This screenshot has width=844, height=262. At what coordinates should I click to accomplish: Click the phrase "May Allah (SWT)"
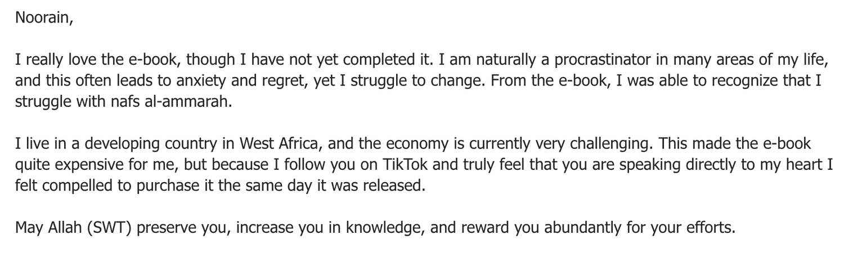pyautogui.click(x=73, y=228)
